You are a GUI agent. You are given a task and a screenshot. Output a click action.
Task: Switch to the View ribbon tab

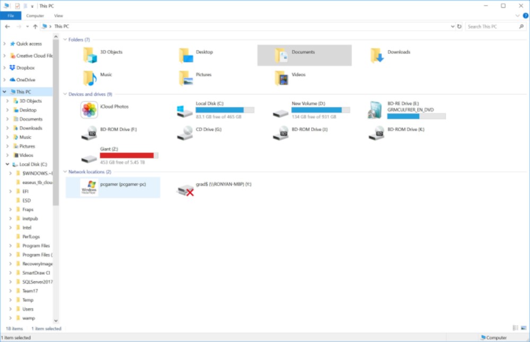(58, 16)
